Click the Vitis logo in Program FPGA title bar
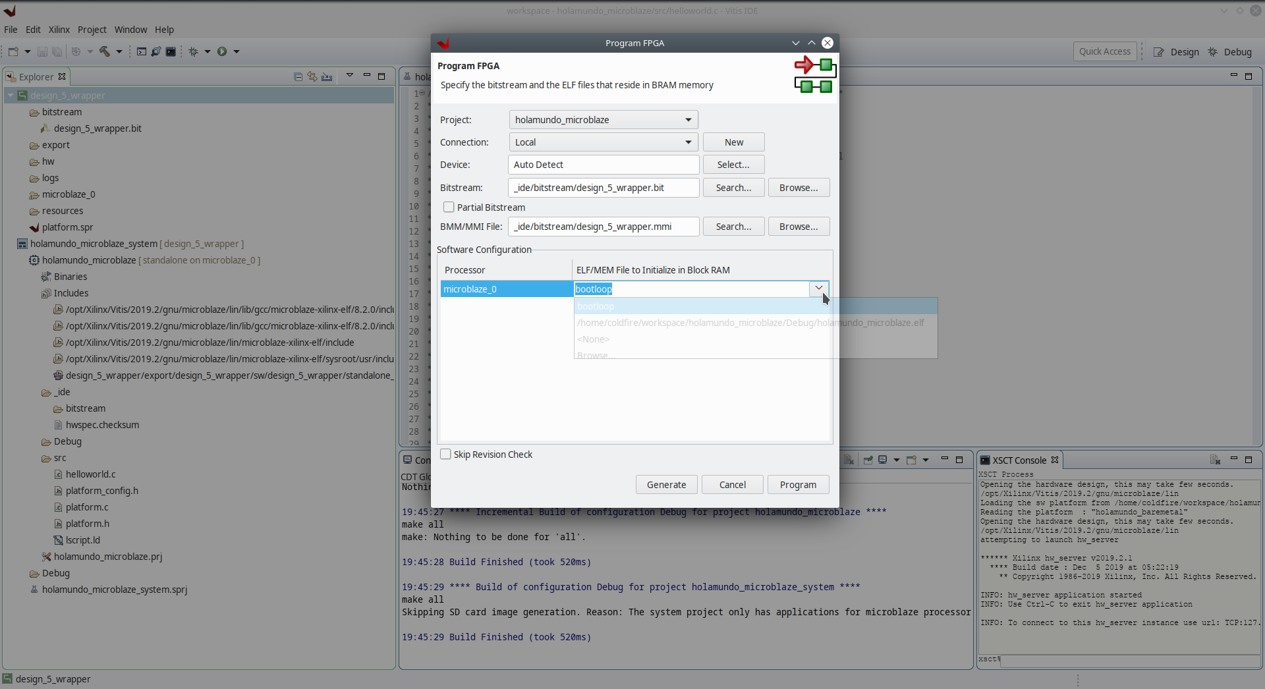This screenshot has height=689, width=1265. pos(443,43)
